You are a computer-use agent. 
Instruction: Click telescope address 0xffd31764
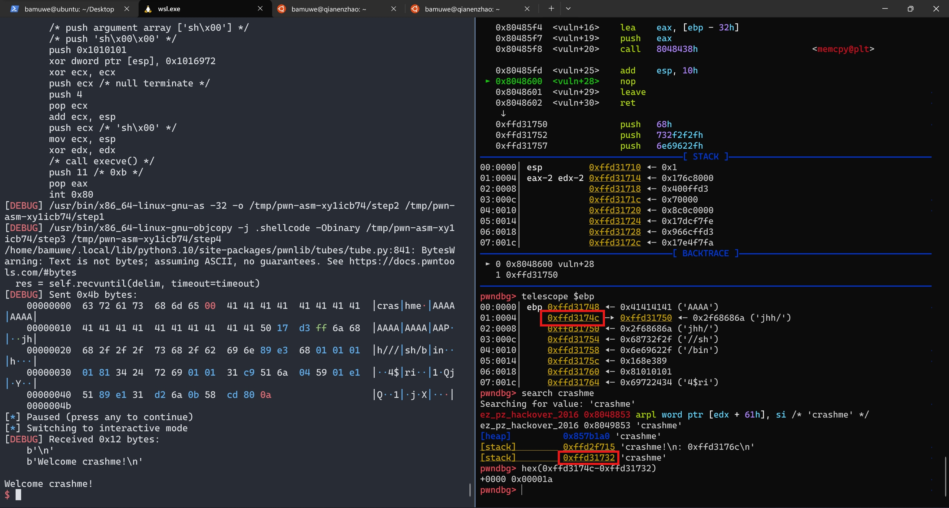[x=573, y=382]
